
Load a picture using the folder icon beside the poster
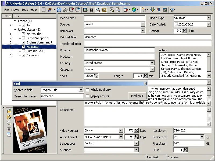tap(9, 111)
